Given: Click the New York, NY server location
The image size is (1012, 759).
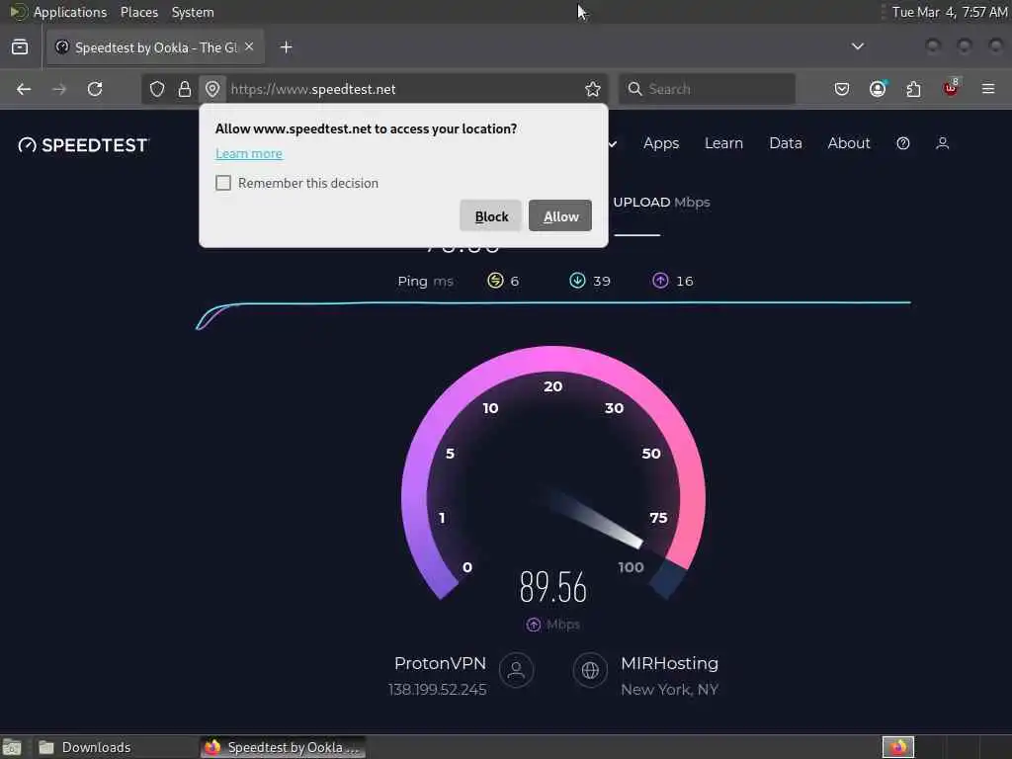Looking at the screenshot, I should 669,690.
